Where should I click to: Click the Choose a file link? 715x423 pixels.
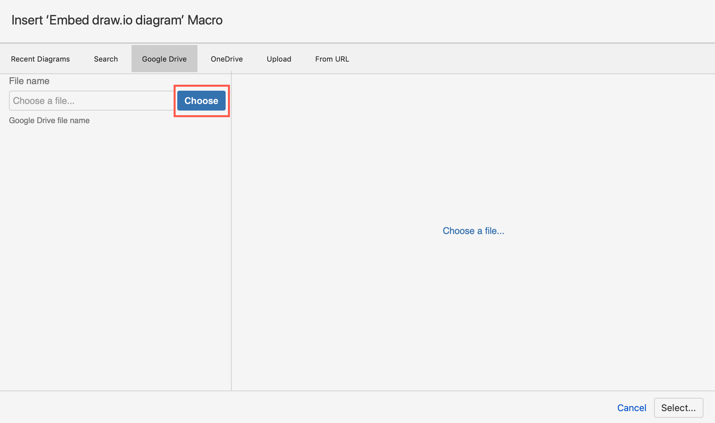473,231
